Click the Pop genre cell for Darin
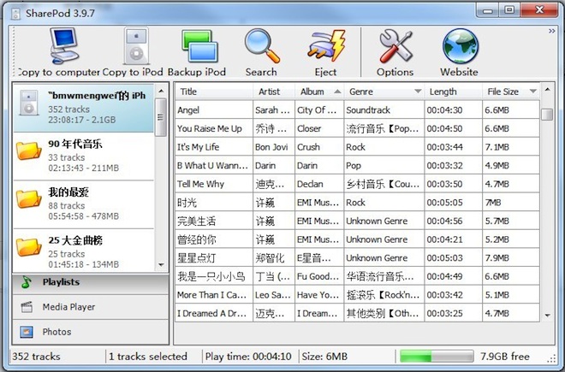 384,165
